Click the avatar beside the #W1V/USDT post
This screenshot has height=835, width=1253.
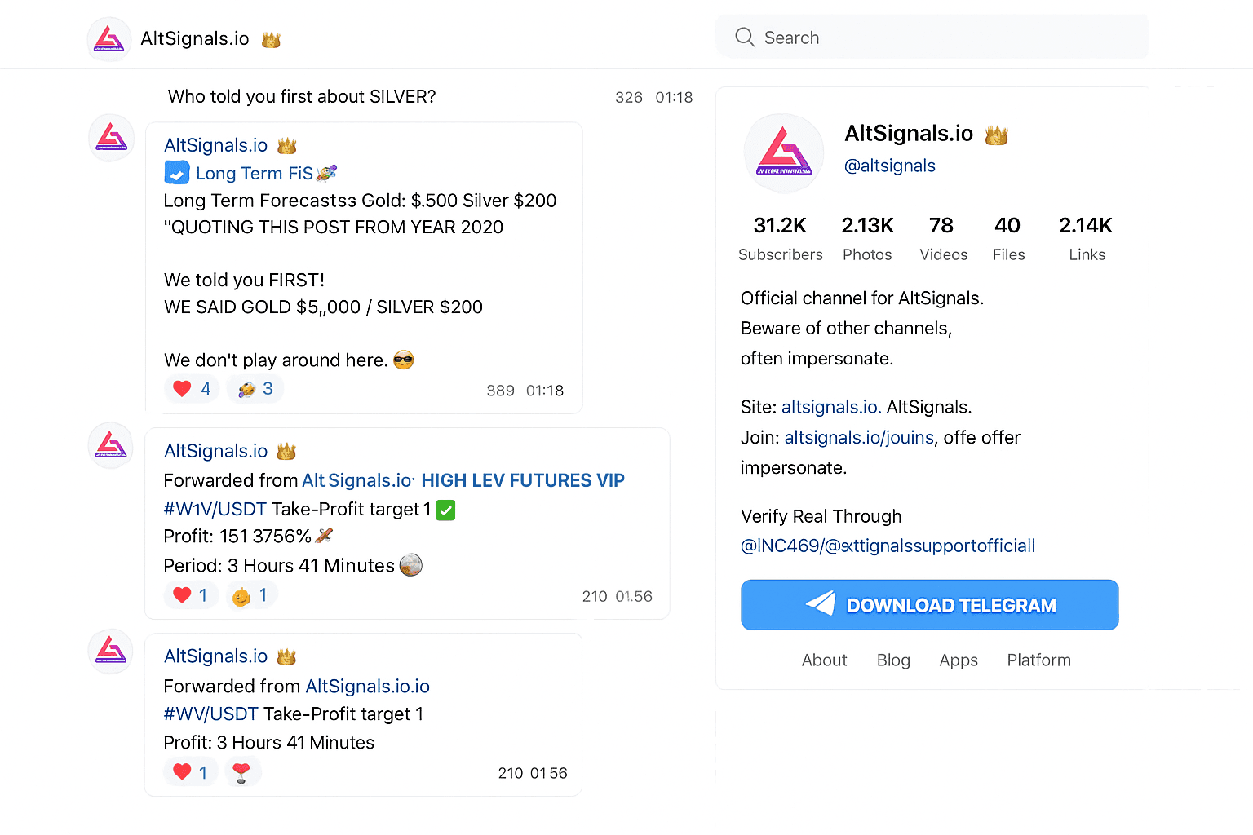pos(111,445)
